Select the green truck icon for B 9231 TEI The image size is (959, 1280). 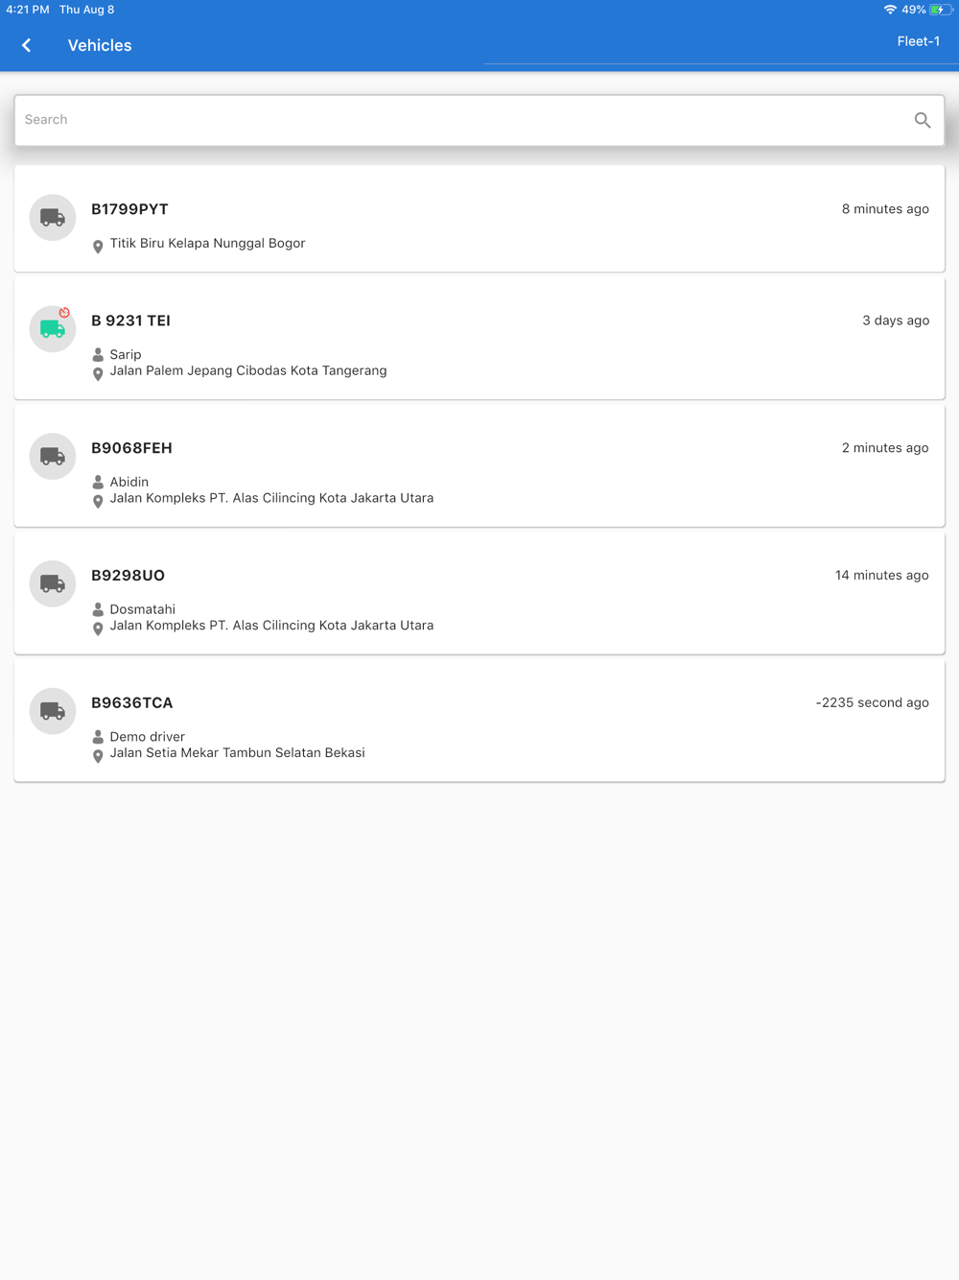click(53, 329)
